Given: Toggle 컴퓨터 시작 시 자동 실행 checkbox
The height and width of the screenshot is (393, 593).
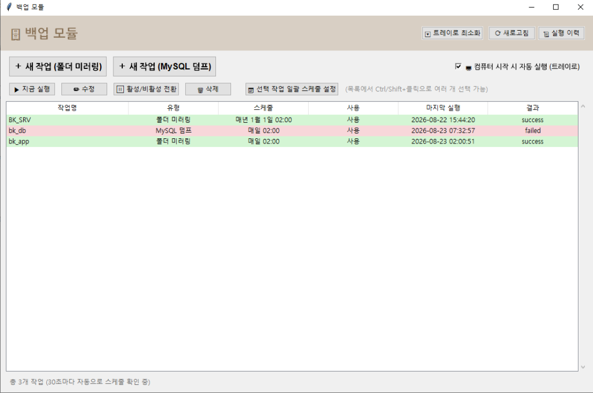Looking at the screenshot, I should pos(458,67).
